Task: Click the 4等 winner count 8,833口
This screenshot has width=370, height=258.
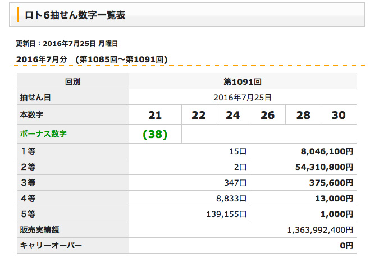Action: coord(231,198)
